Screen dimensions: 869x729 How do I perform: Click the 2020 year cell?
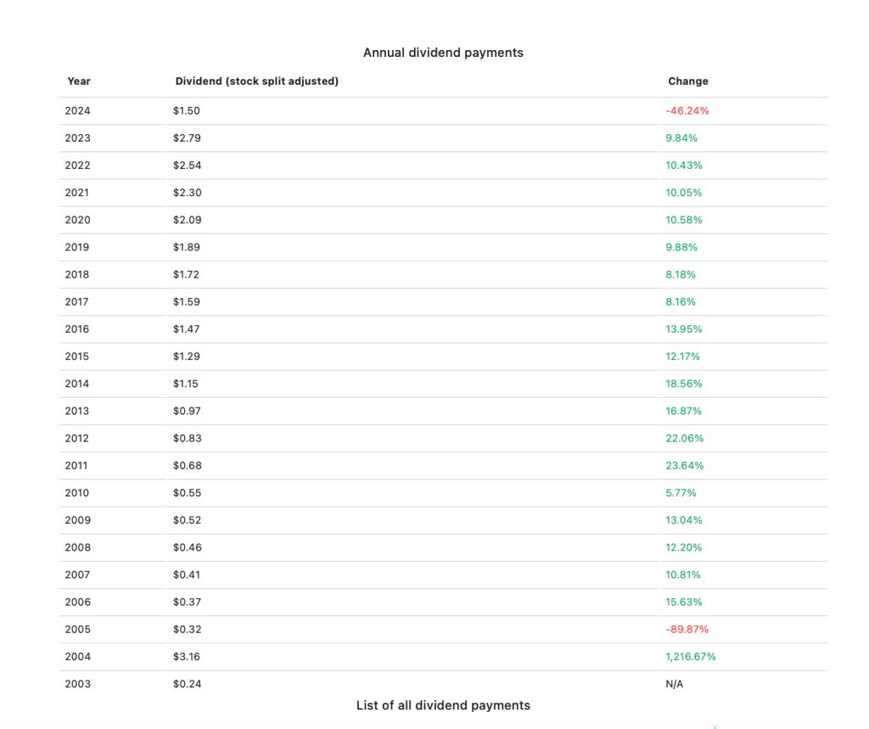coord(77,220)
